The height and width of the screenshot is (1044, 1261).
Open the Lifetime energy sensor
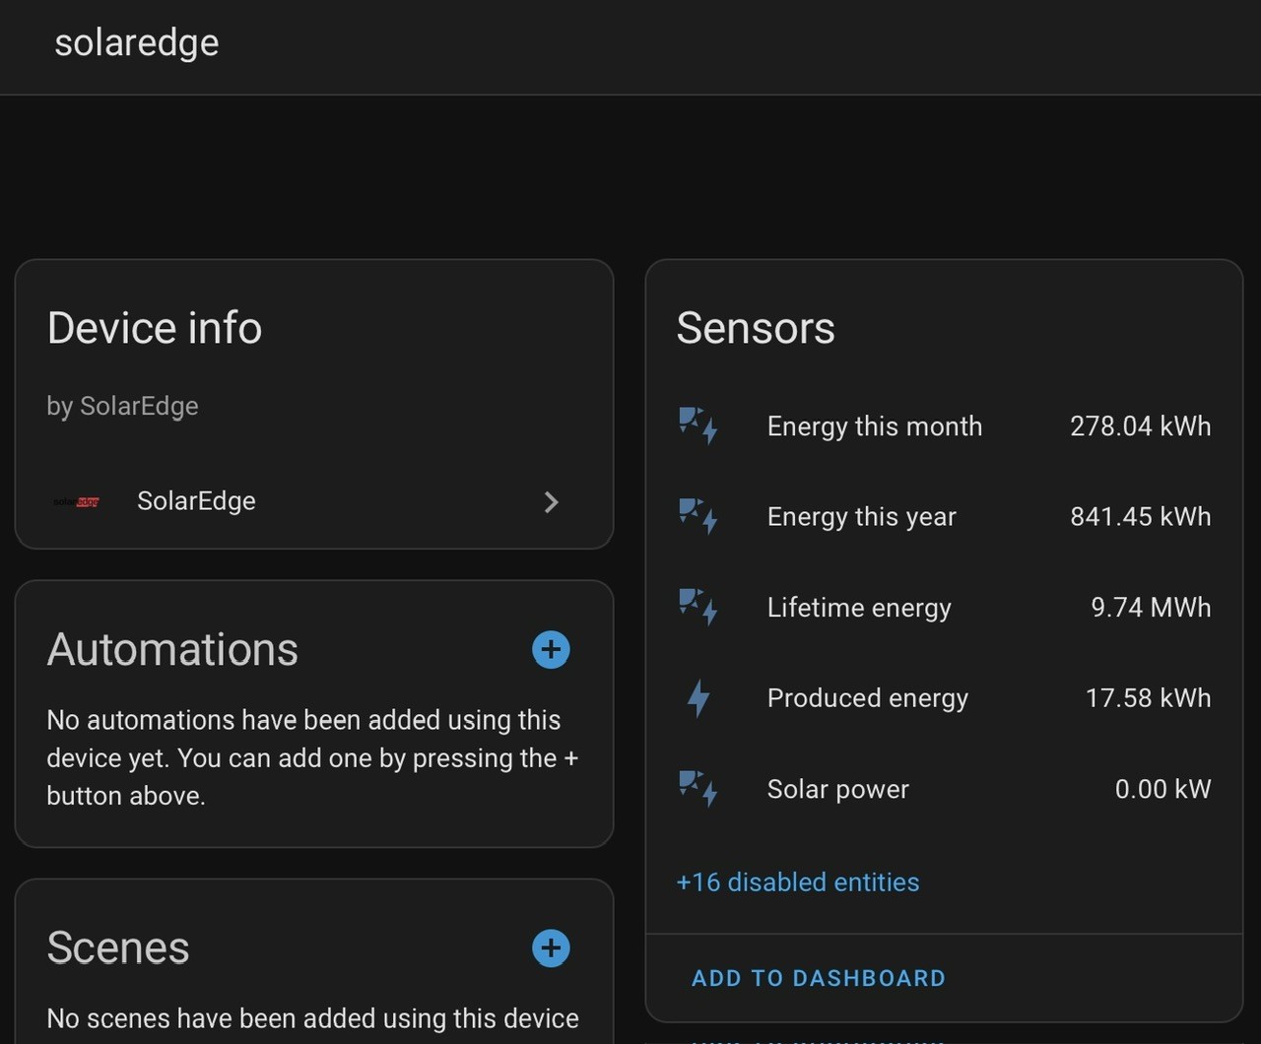point(944,608)
